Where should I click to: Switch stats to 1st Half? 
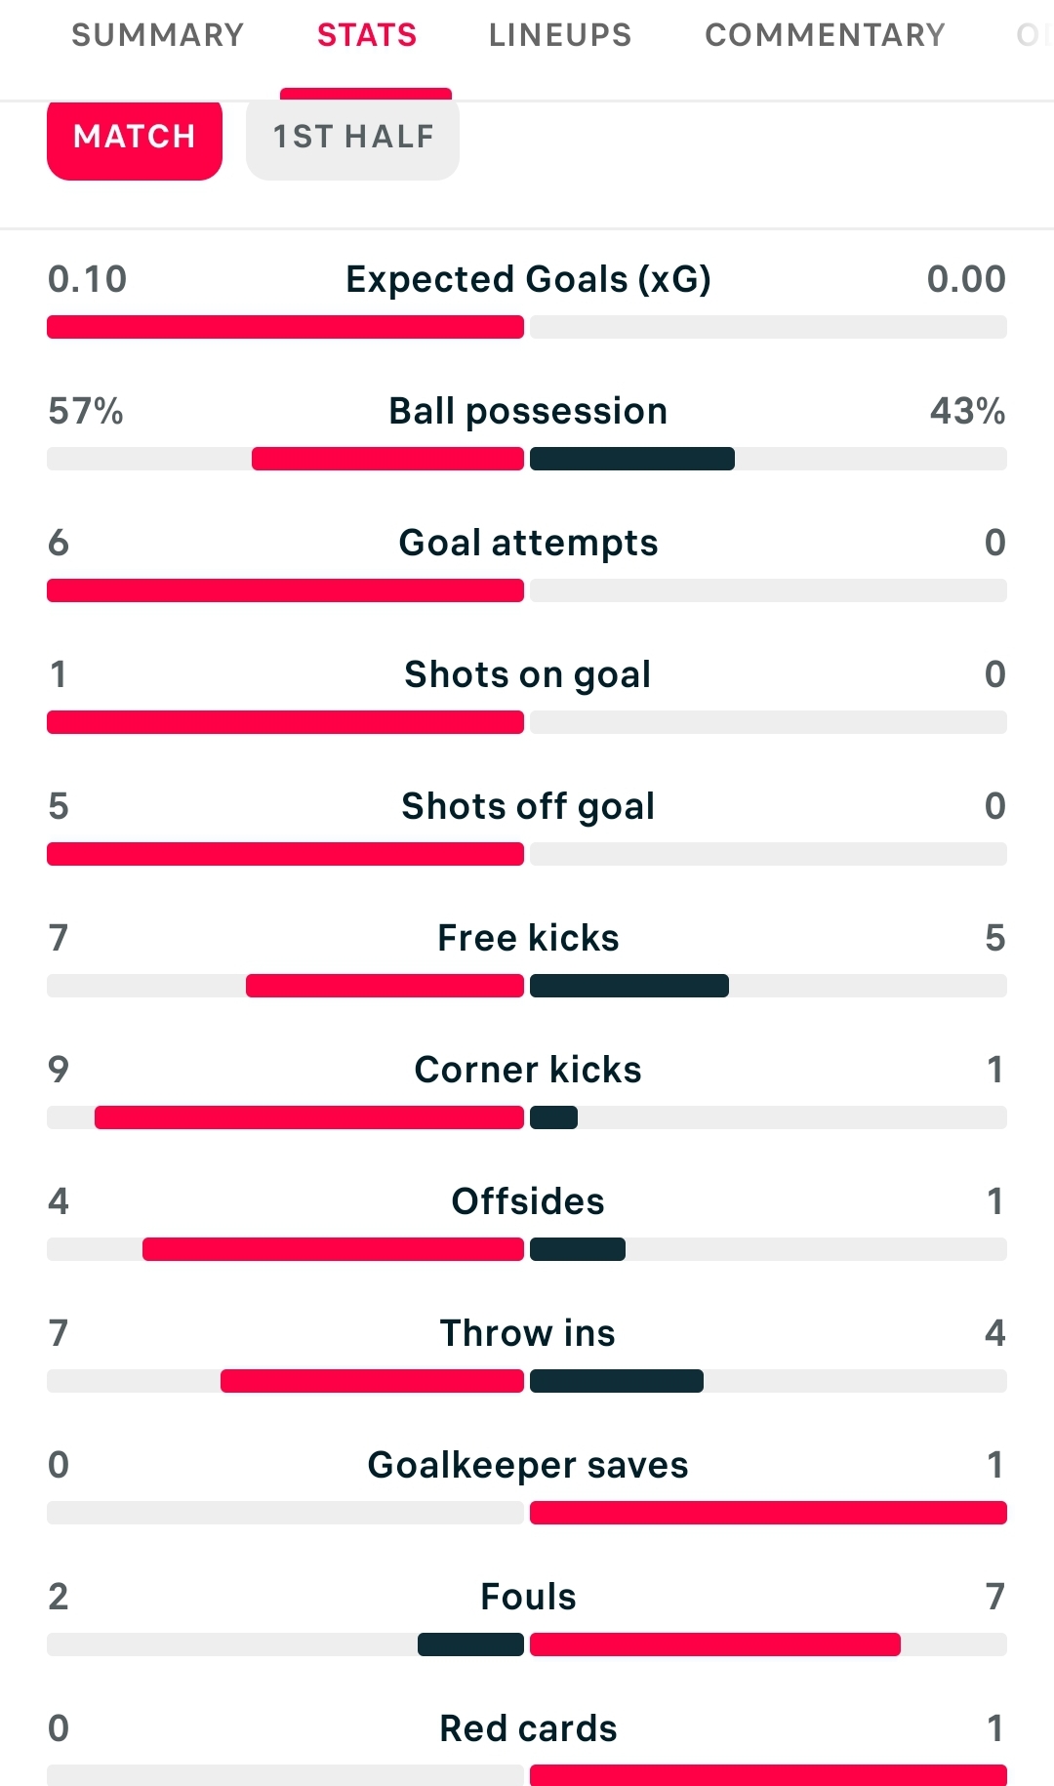[x=352, y=137]
